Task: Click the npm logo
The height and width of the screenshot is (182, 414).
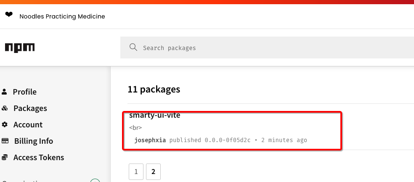Action: click(20, 47)
